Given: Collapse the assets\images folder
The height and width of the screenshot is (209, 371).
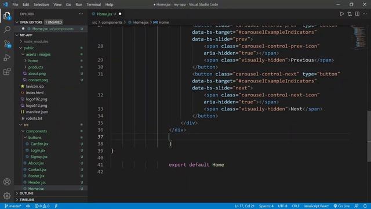Looking at the screenshot, I should [x=38, y=54].
